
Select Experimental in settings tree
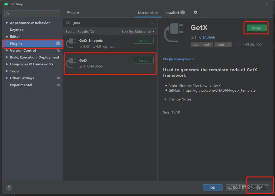coord(21,85)
